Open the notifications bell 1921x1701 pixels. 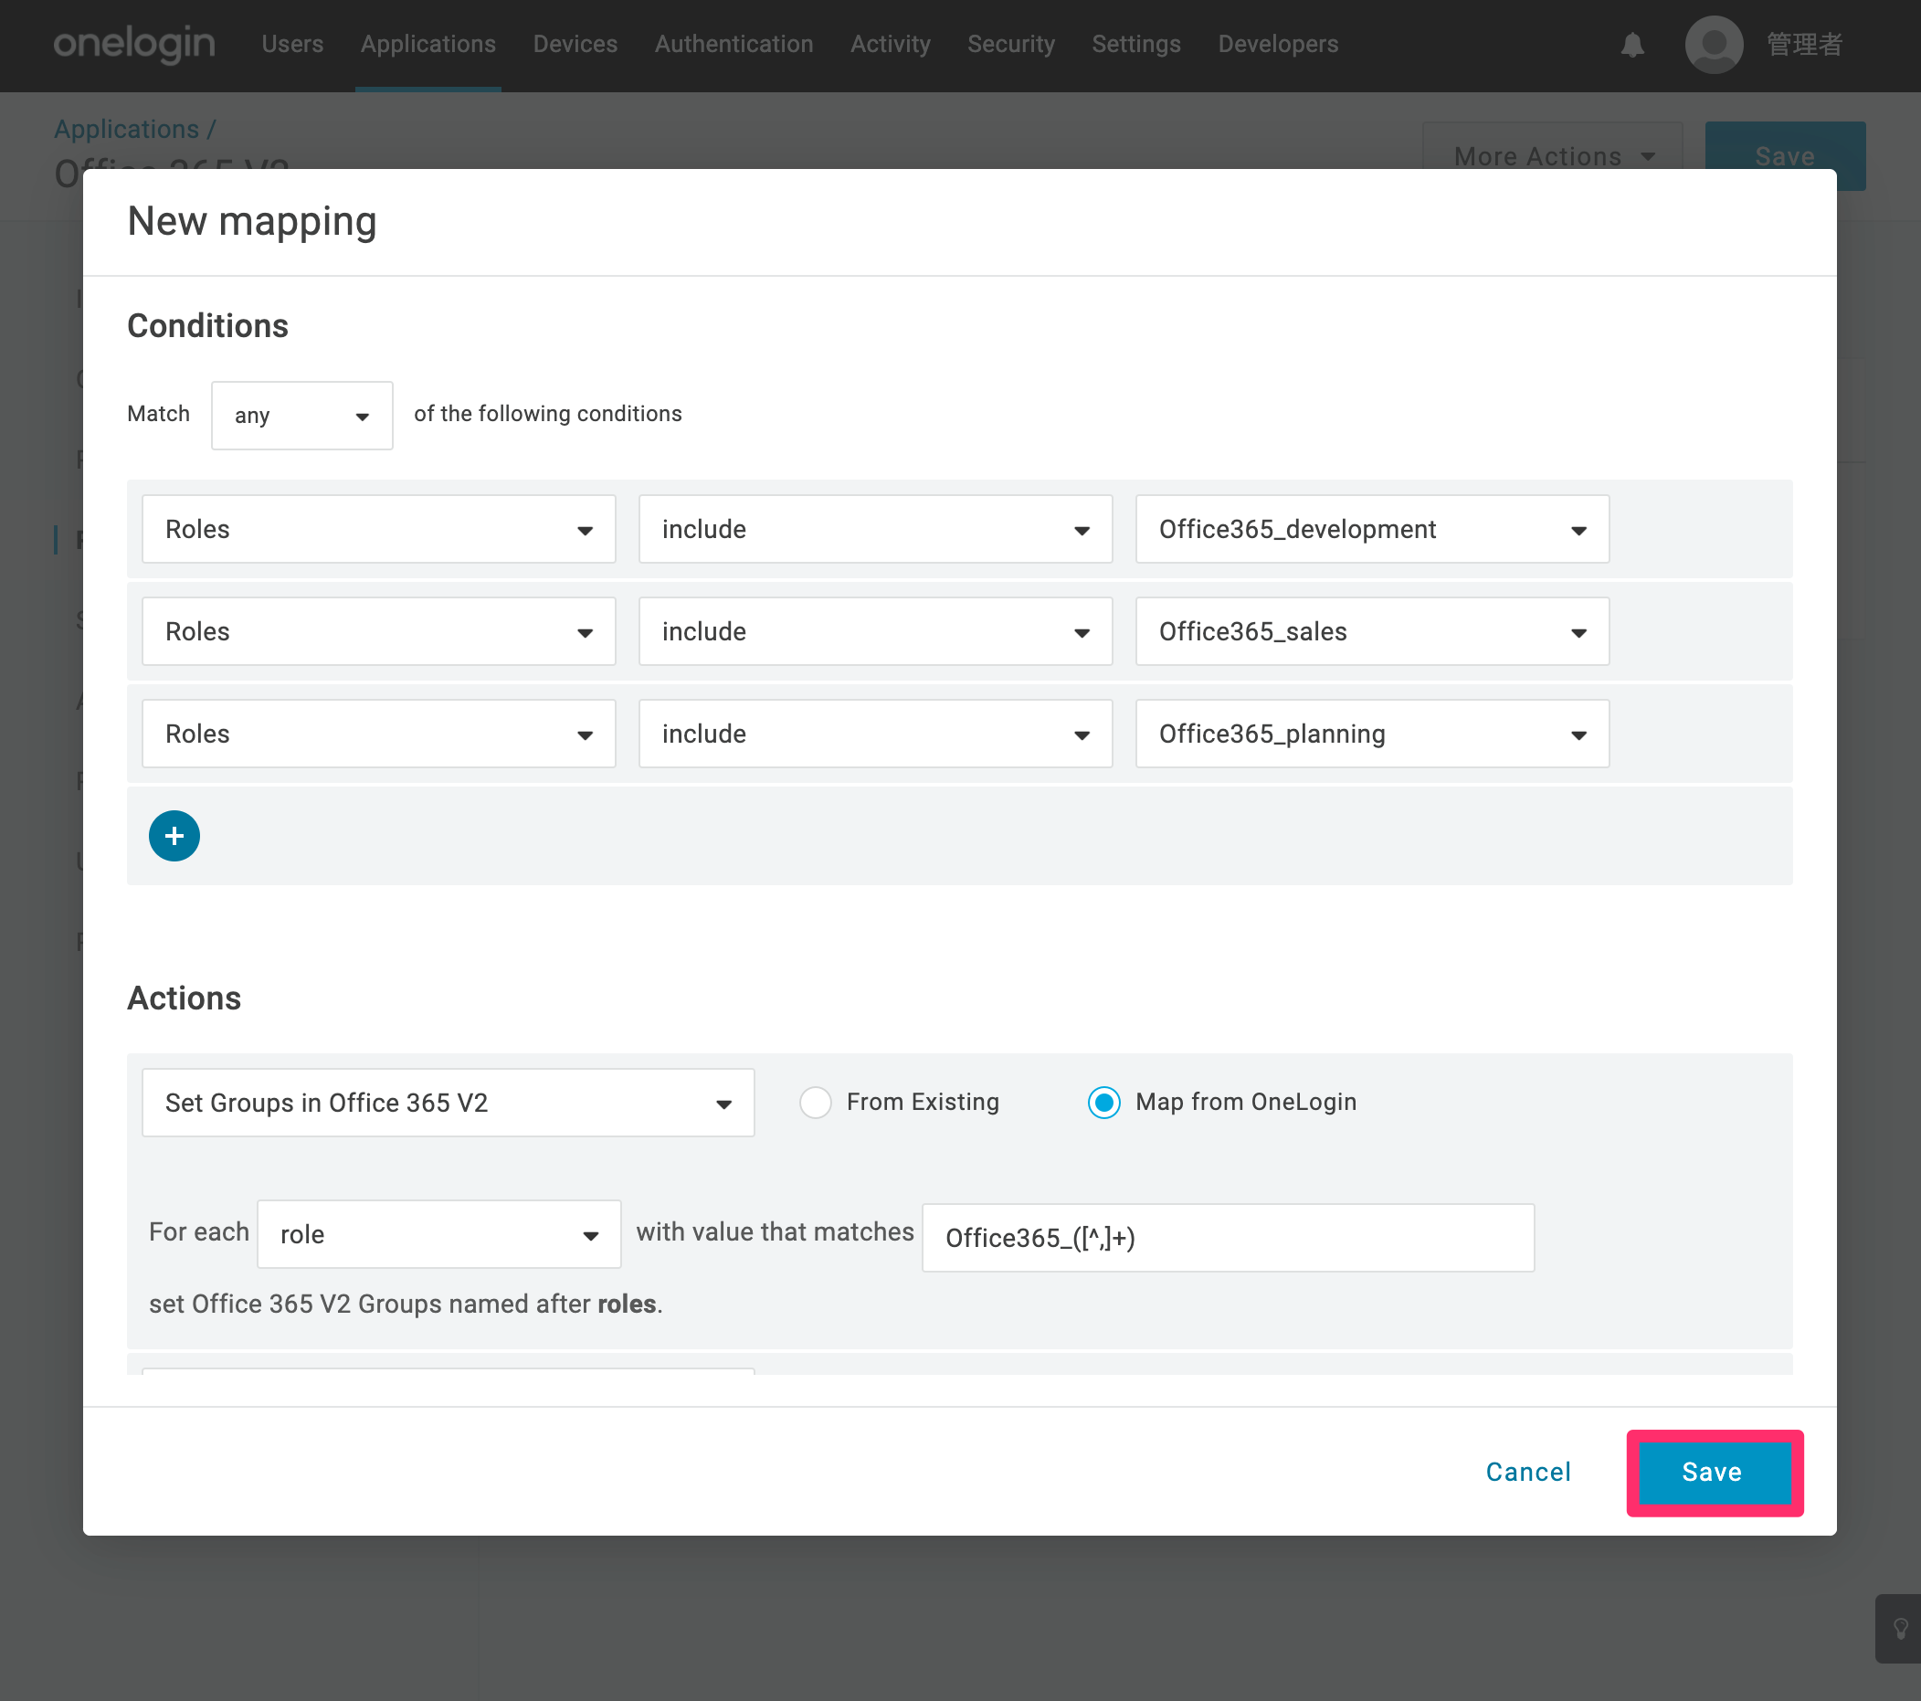point(1632,45)
